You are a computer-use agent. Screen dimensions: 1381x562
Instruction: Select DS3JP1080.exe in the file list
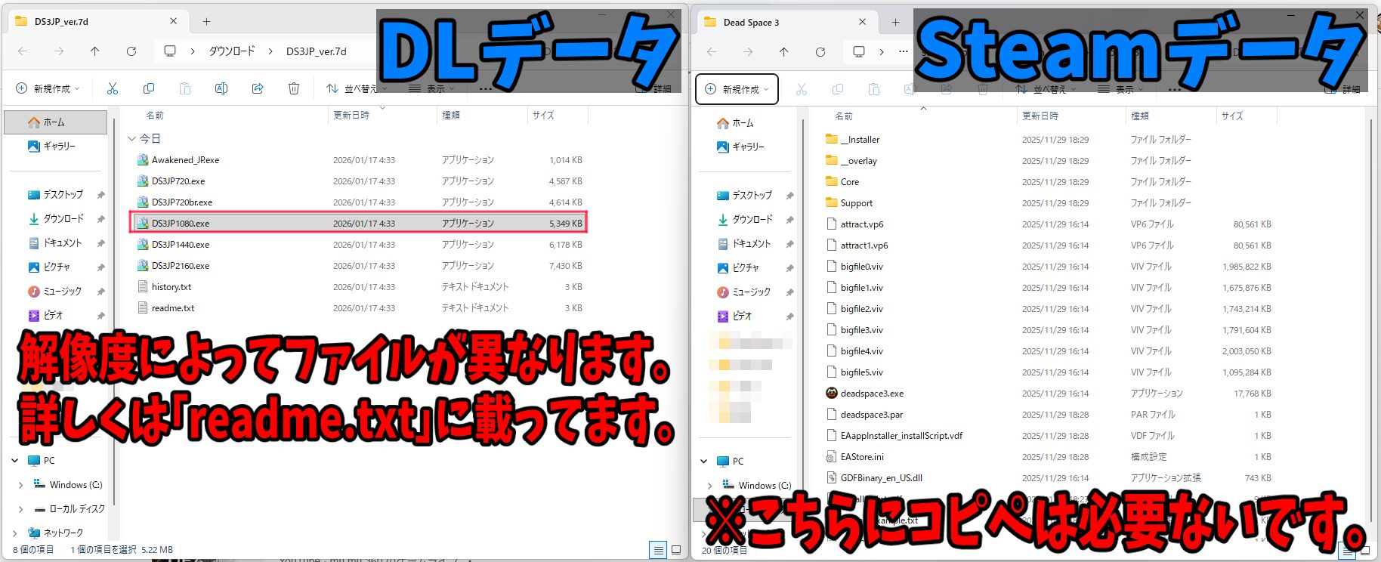pos(181,224)
